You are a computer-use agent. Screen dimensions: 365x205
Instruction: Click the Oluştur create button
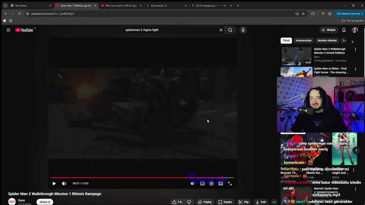pos(328,30)
